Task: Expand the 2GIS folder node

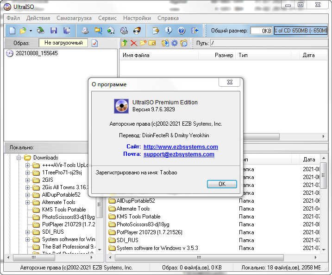Action: coord(27,180)
